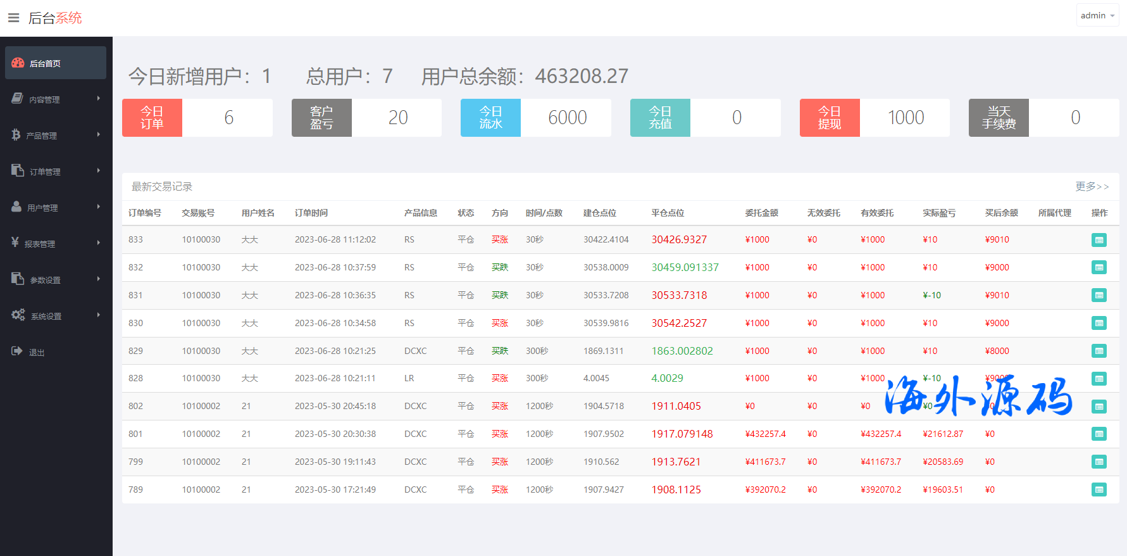Click the 平仓点位 column header

668,213
